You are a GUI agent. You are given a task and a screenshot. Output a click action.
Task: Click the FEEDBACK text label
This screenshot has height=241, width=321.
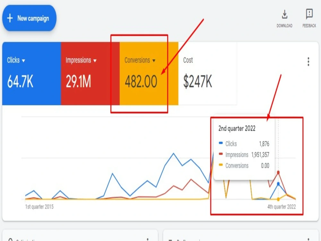[309, 26]
